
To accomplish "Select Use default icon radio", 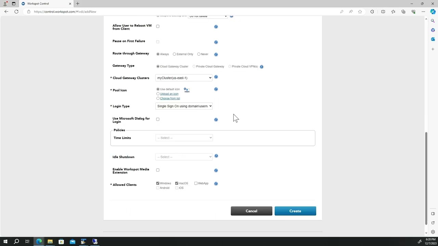I will tap(158, 89).
